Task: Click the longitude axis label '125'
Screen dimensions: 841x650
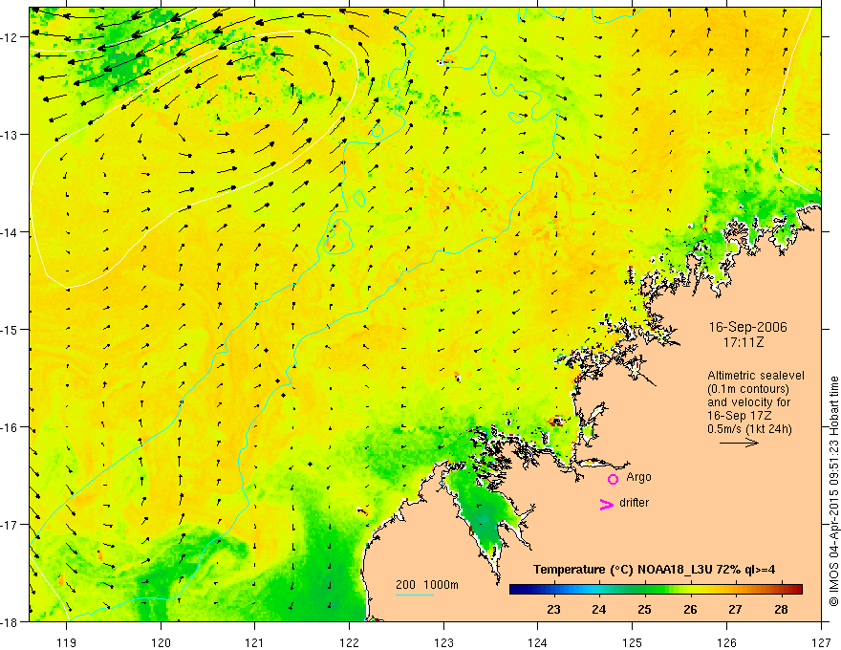Action: 633,642
